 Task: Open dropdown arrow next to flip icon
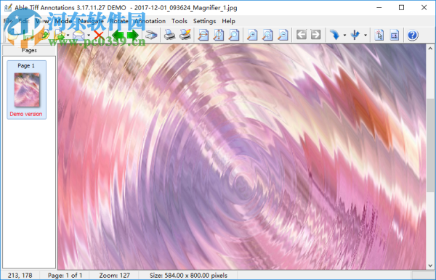click(x=366, y=36)
